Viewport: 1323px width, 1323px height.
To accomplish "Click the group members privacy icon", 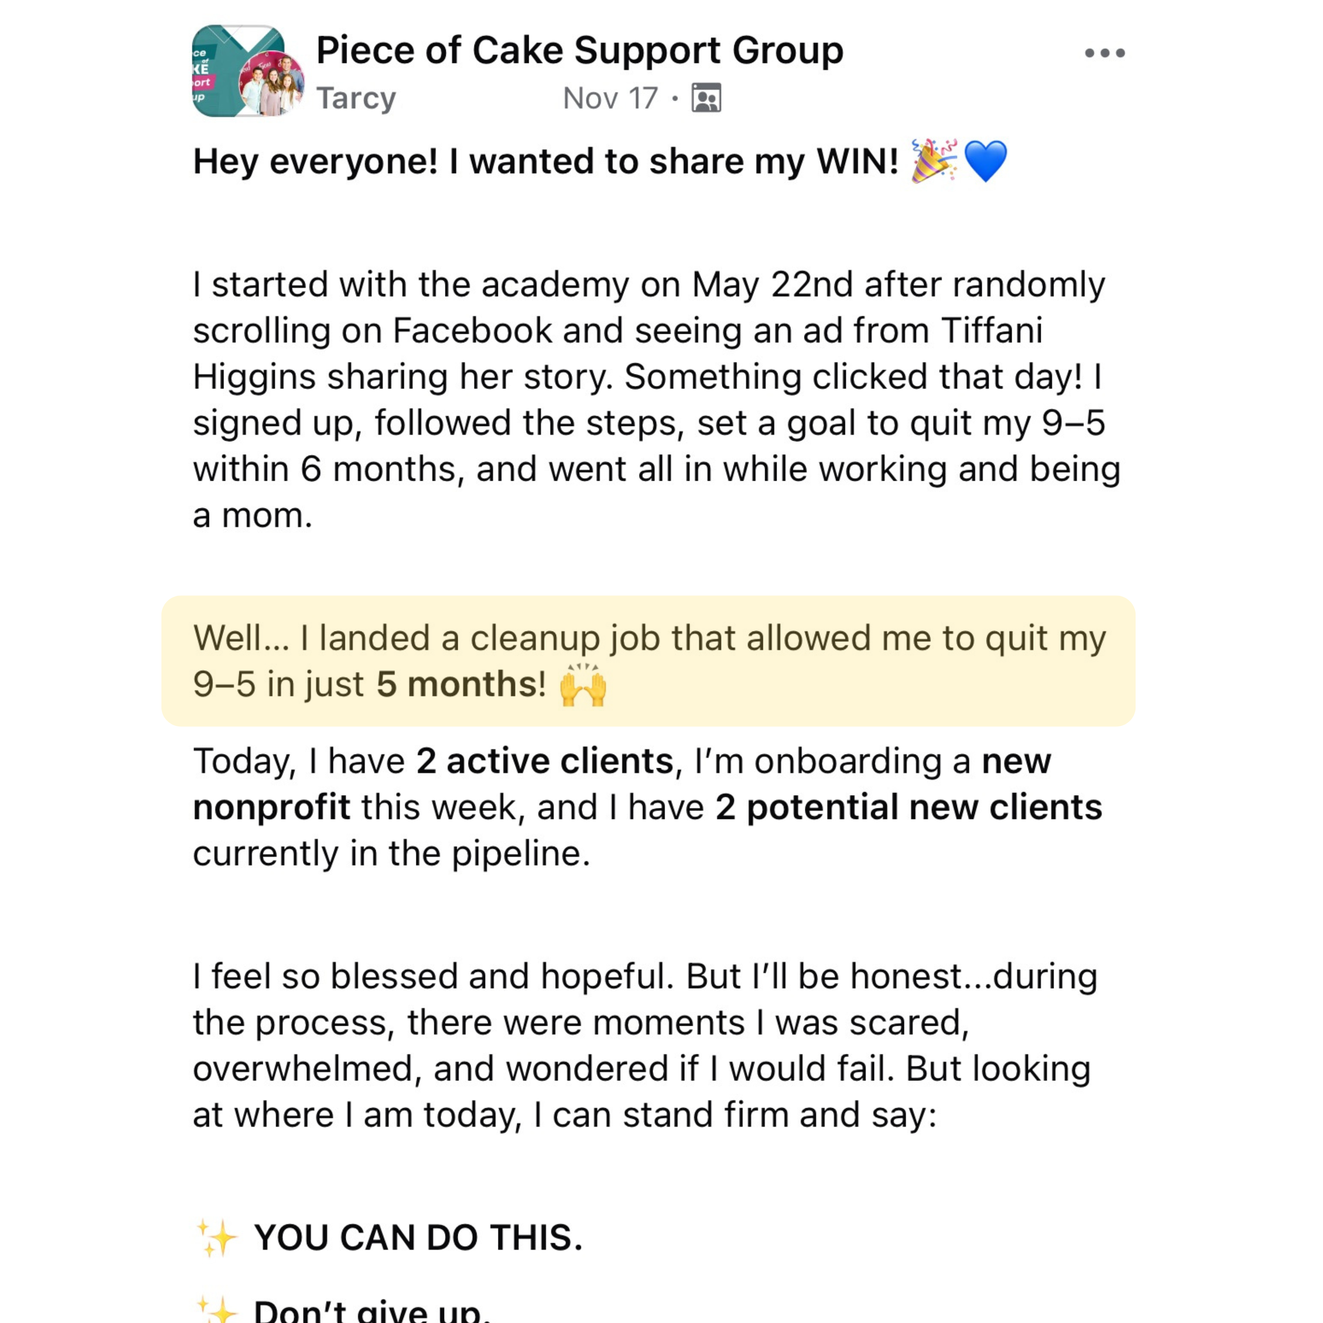I will tap(706, 98).
